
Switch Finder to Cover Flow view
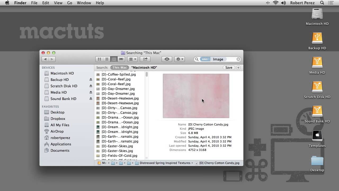click(121, 59)
